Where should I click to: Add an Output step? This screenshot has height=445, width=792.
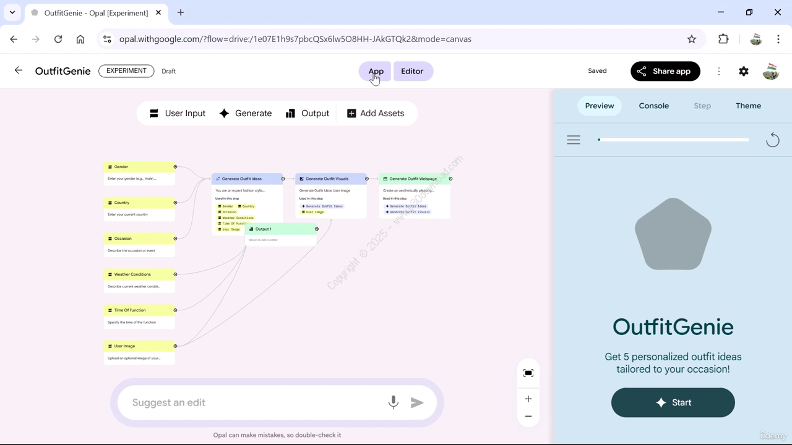click(x=308, y=113)
